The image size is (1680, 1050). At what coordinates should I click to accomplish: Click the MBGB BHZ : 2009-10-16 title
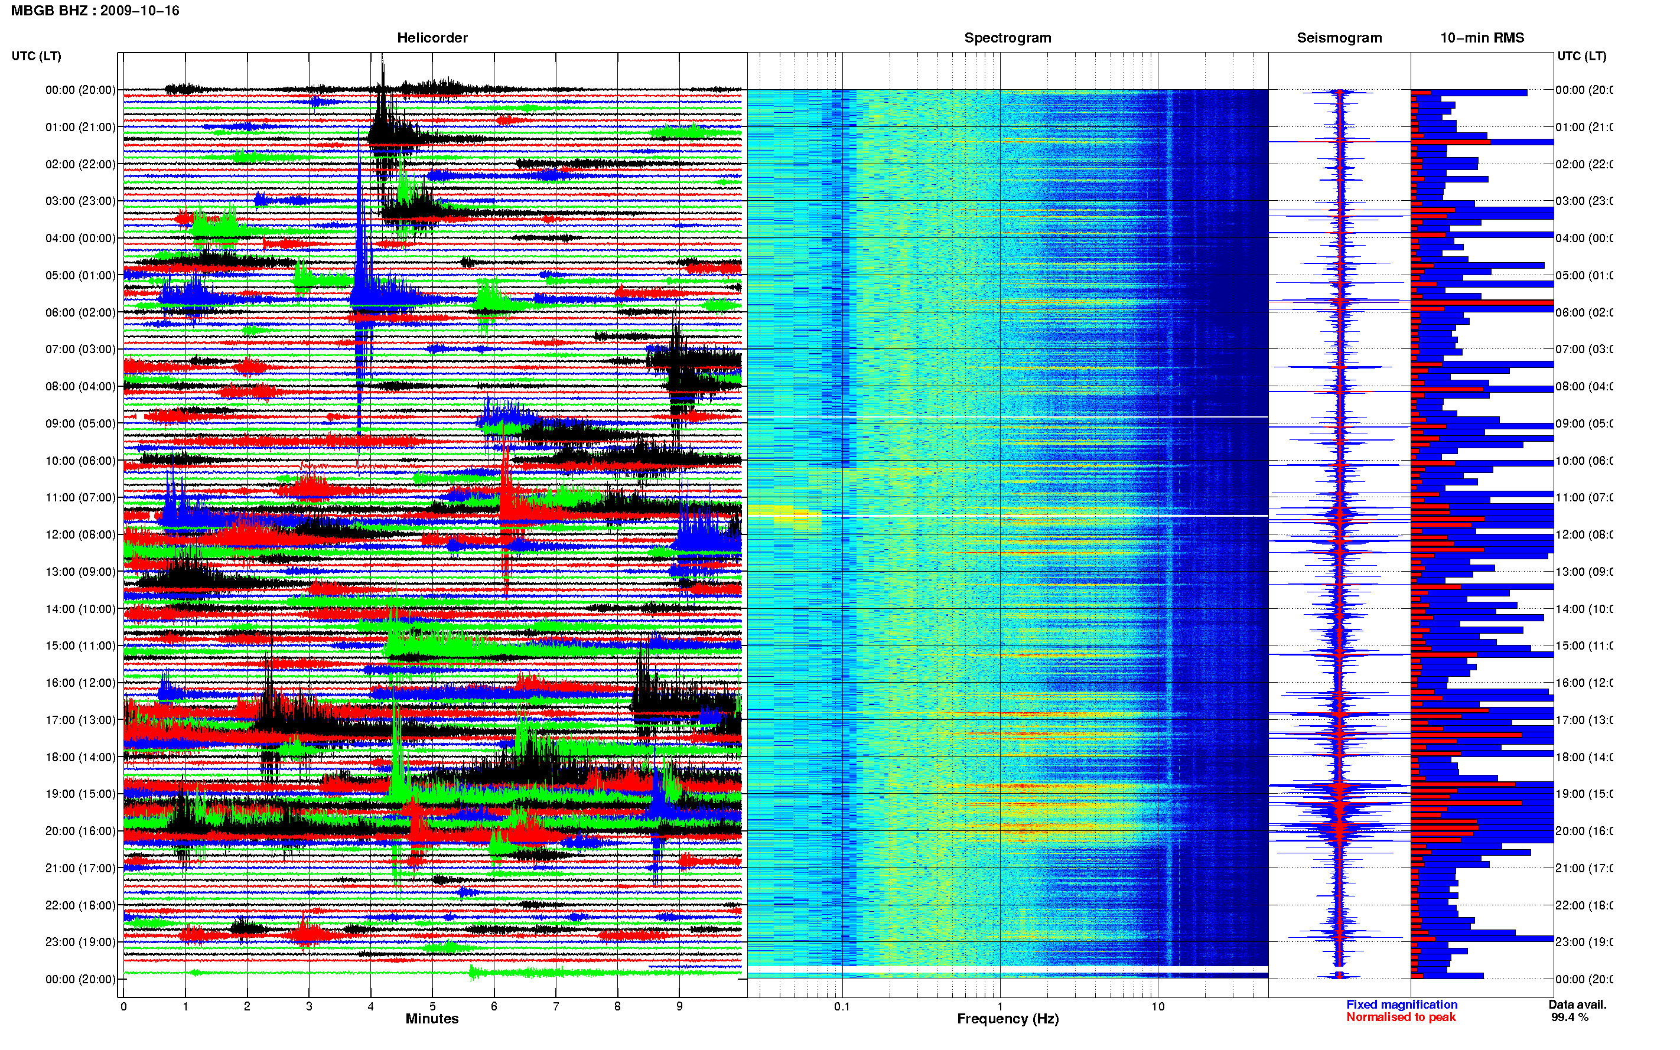tap(95, 11)
